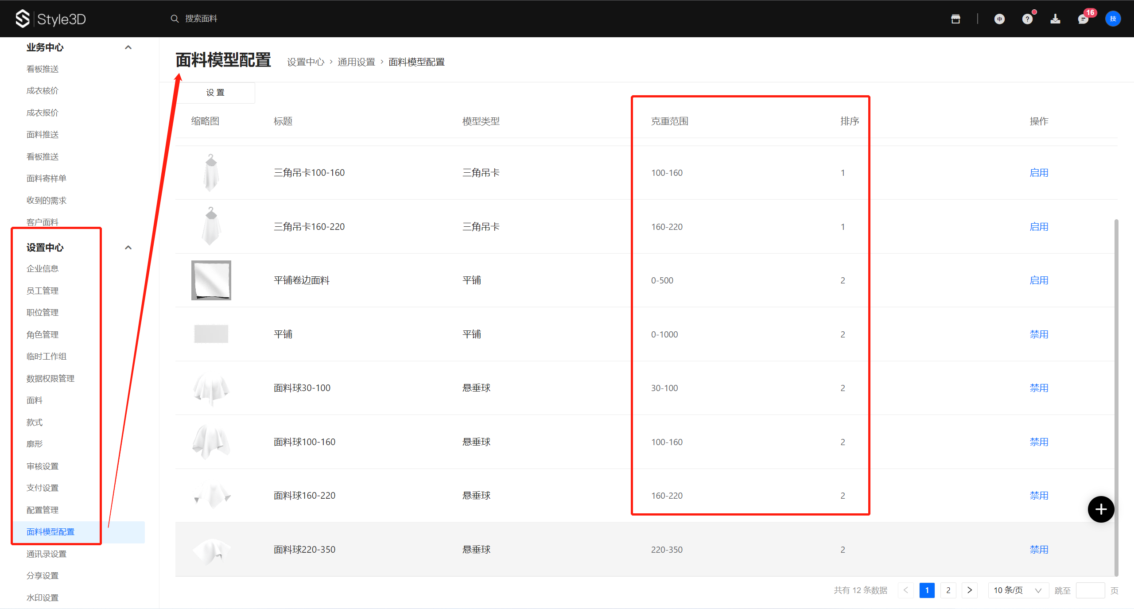Open the help question mark icon

[x=1027, y=19]
